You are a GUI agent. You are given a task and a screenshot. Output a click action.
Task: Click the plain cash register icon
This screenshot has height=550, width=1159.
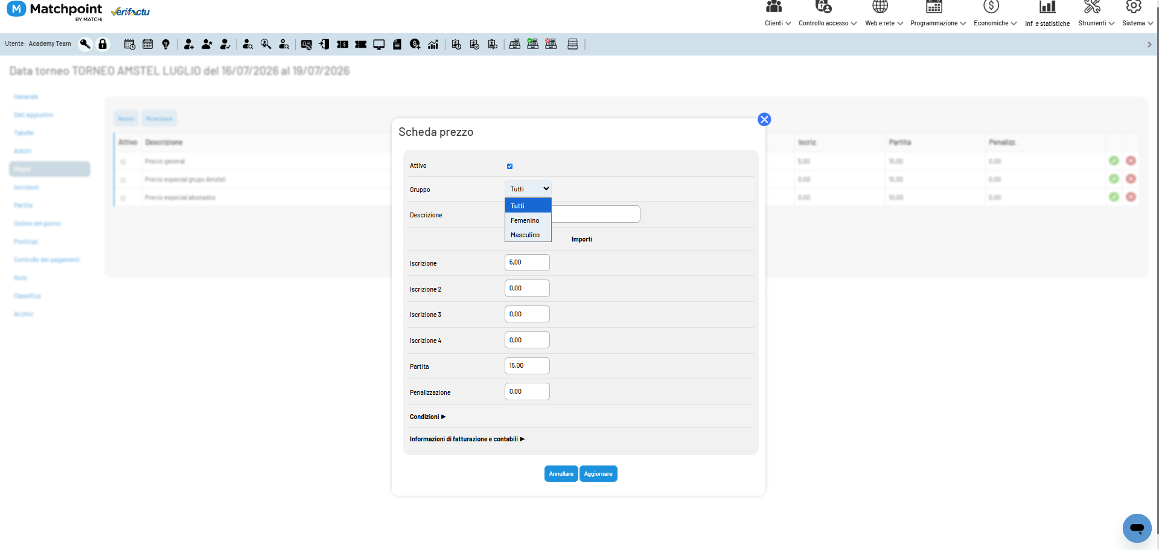click(x=515, y=44)
